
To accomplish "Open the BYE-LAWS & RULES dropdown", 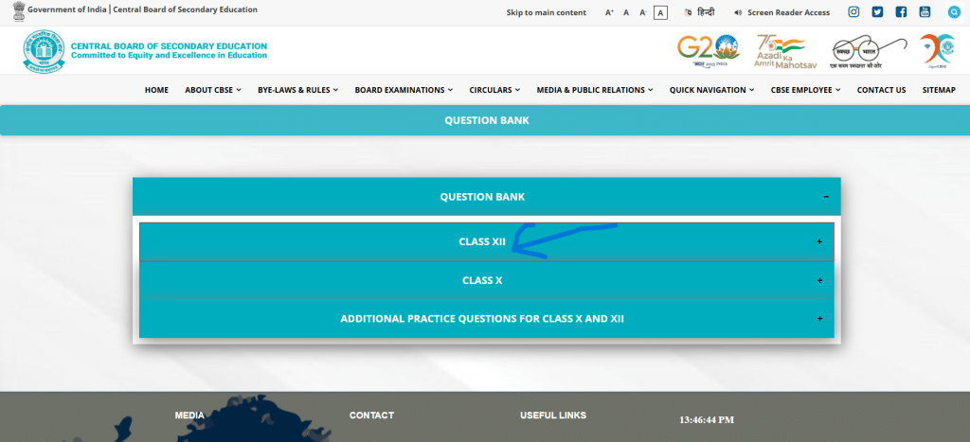I will click(297, 90).
